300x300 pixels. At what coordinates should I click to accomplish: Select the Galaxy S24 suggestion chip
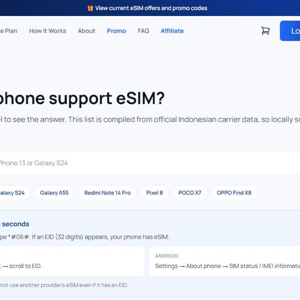15,193
